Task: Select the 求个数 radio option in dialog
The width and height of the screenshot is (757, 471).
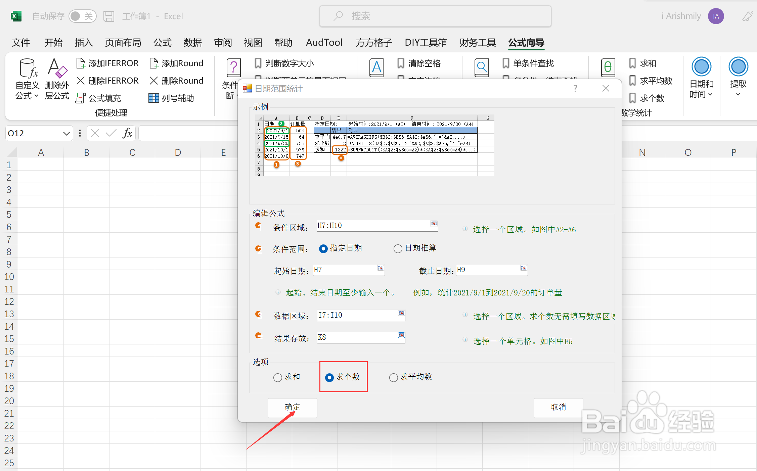Action: (329, 378)
